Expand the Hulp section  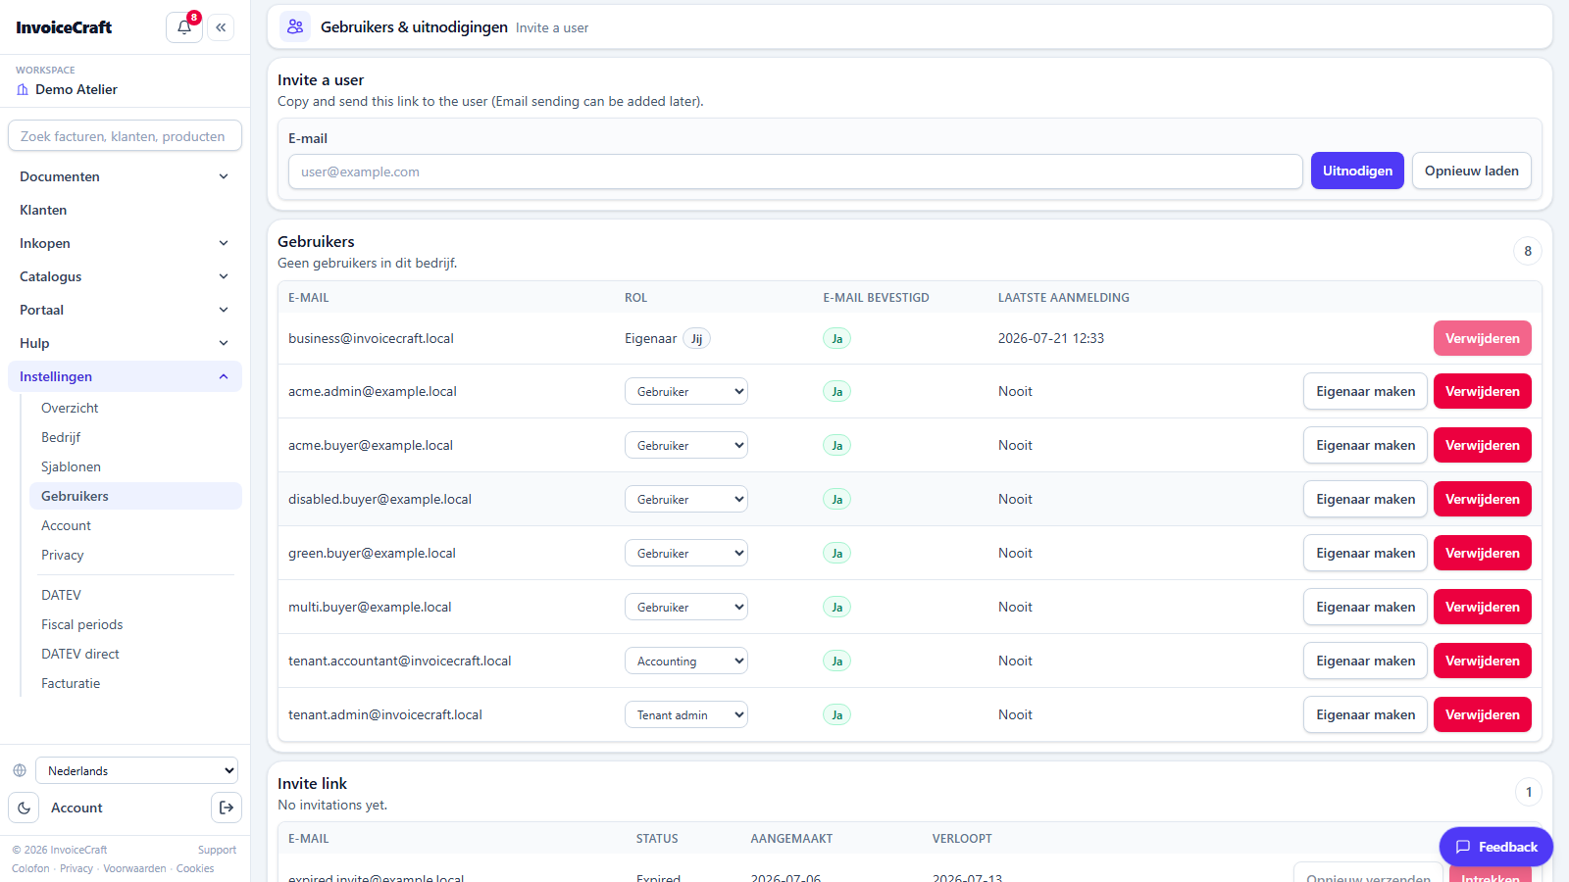(x=125, y=343)
